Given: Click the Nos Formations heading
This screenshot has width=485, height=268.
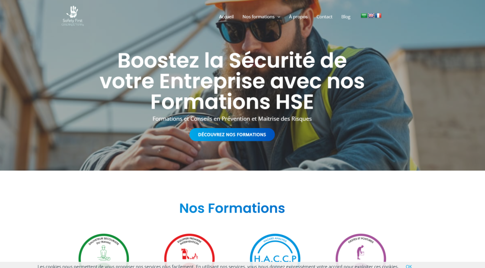Looking at the screenshot, I should point(232,208).
